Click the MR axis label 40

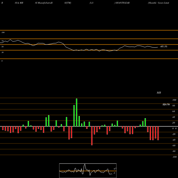pyautogui.click(x=174, y=117)
